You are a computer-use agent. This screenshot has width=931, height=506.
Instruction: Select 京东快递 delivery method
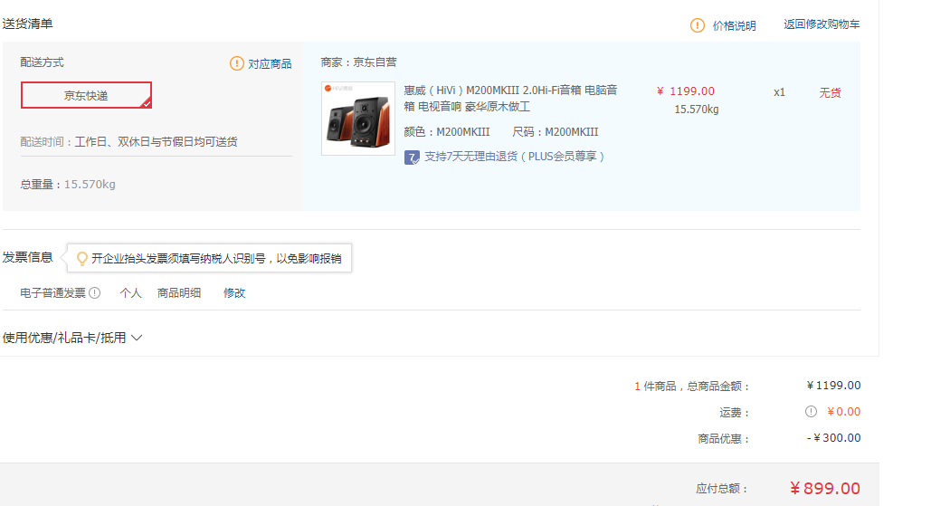pos(86,95)
